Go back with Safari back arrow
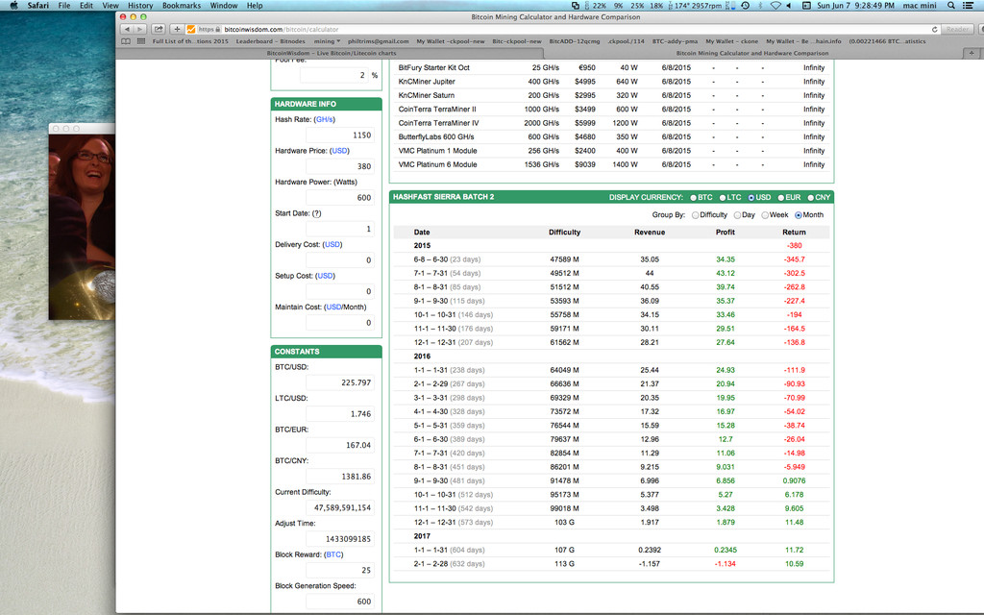The height and width of the screenshot is (615, 984). click(128, 29)
